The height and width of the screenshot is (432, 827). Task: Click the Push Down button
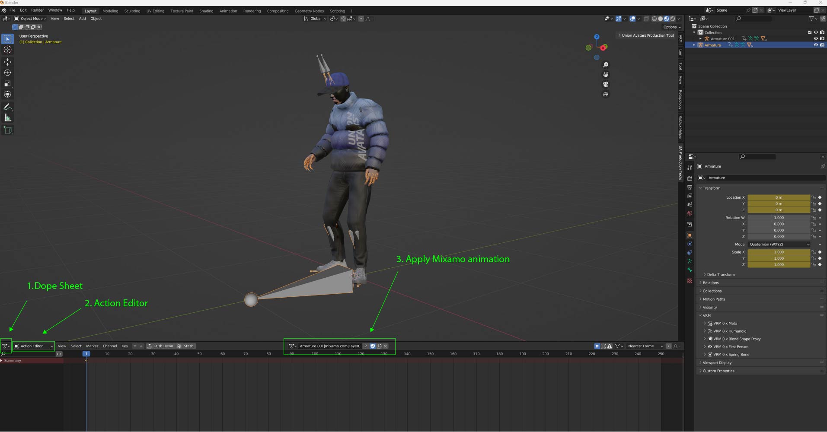(x=160, y=346)
